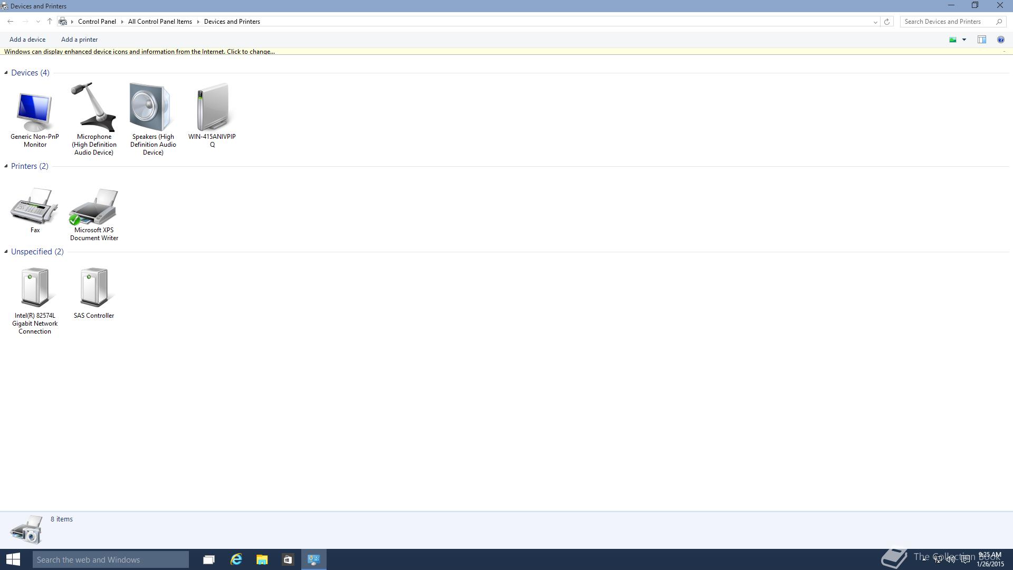Go back using the back arrow
This screenshot has width=1013, height=570.
(x=11, y=22)
